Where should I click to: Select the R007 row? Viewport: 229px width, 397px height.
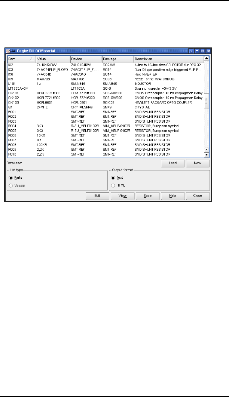click(106, 140)
